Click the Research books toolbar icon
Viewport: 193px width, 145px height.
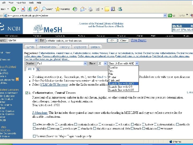[x=113, y=9]
